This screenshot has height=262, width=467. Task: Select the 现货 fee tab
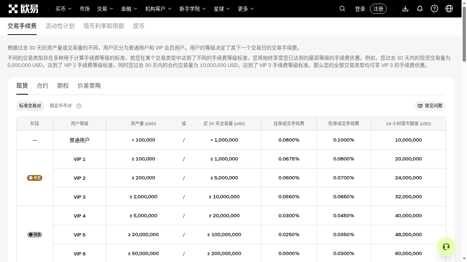pyautogui.click(x=22, y=86)
